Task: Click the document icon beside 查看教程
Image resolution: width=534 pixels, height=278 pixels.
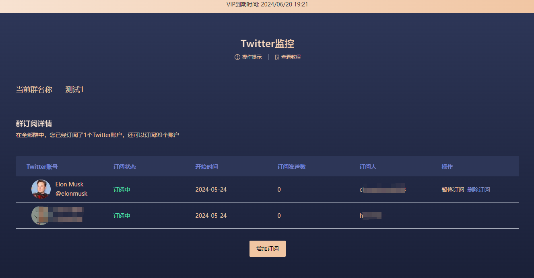Action: click(x=277, y=57)
